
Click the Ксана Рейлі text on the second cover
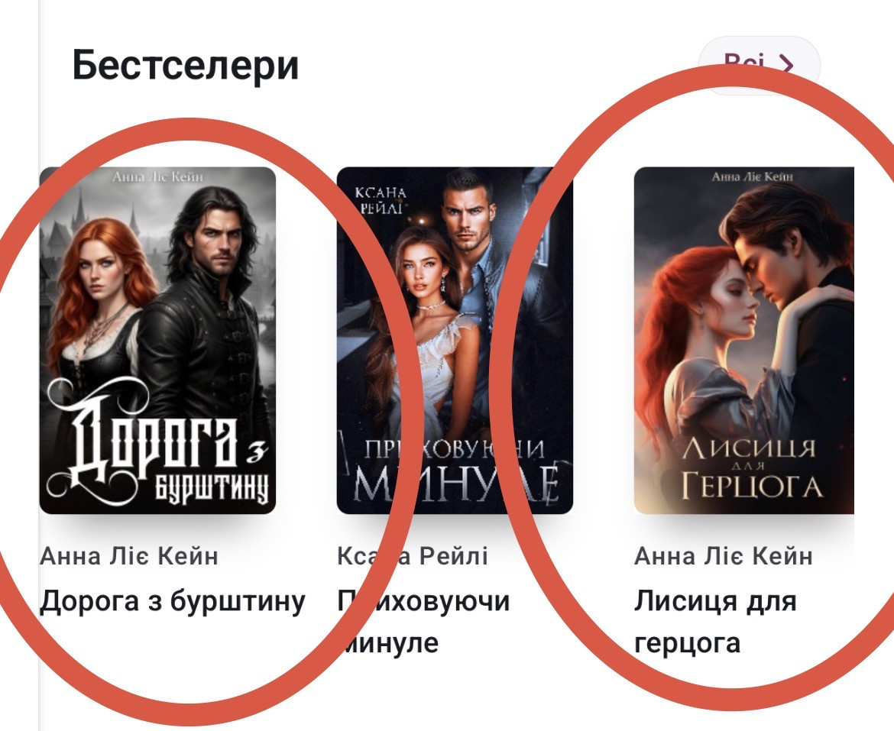point(381,200)
